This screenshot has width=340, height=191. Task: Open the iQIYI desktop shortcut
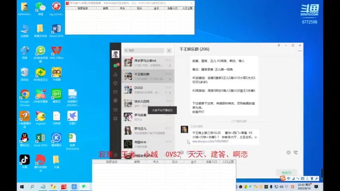point(57,96)
